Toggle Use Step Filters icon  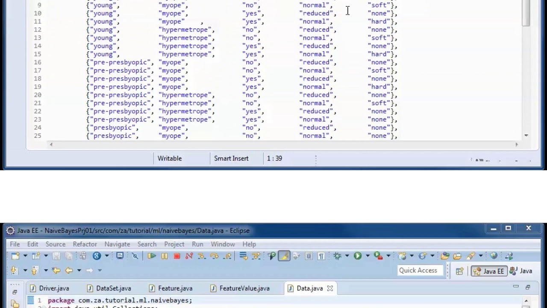click(256, 256)
